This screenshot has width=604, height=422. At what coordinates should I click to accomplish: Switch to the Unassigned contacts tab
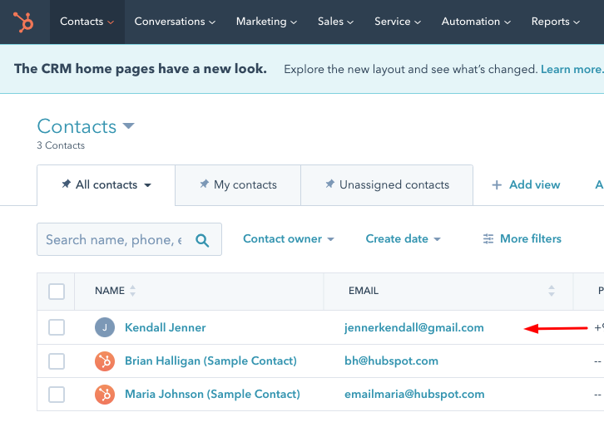(387, 185)
